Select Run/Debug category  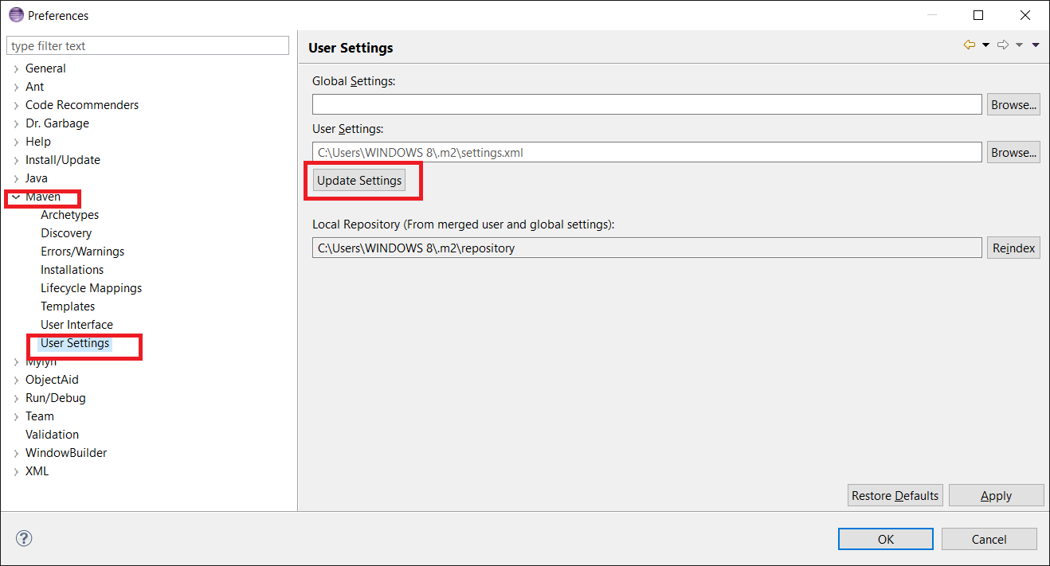click(56, 398)
